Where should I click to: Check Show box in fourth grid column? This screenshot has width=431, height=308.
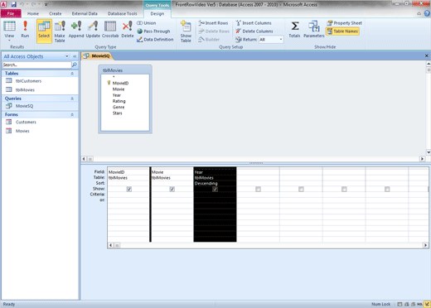pos(258,189)
